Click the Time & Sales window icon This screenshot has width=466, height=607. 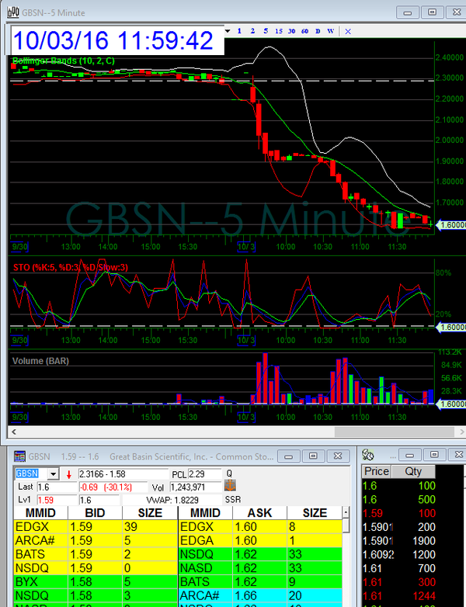(x=369, y=456)
